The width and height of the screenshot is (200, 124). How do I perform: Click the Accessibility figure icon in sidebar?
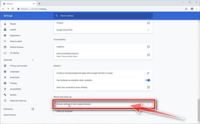[x=5, y=89]
